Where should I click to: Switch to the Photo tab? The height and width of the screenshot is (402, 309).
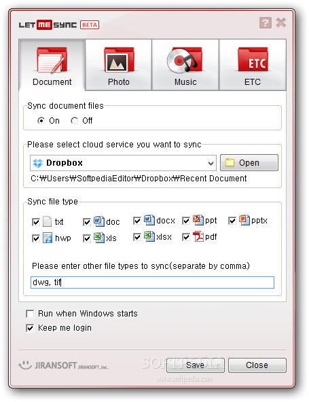click(118, 65)
